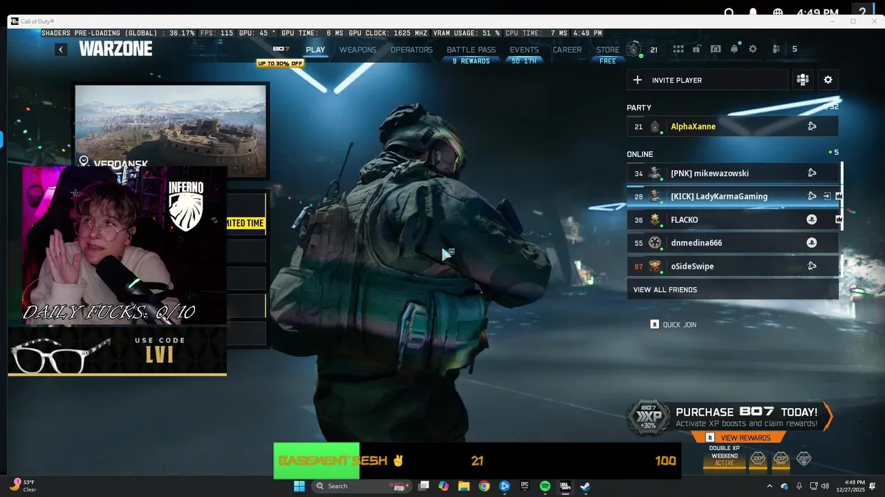Screen dimensions: 885x497
Task: Select FLACKO friend row
Action: point(732,220)
